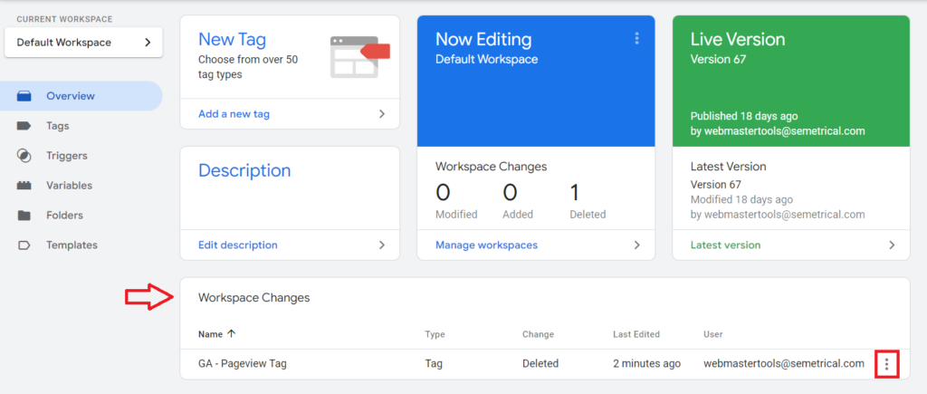Screen dimensions: 927x394
Task: Select Tags in the left navigation
Action: [x=58, y=126]
